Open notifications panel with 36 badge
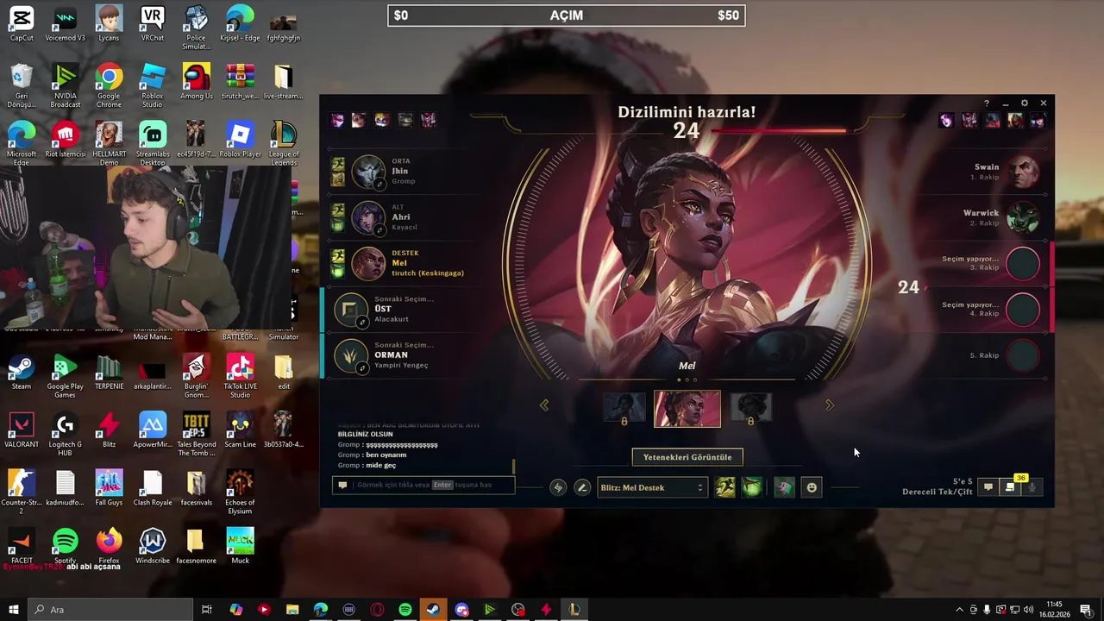The image size is (1104, 621). [x=1011, y=486]
